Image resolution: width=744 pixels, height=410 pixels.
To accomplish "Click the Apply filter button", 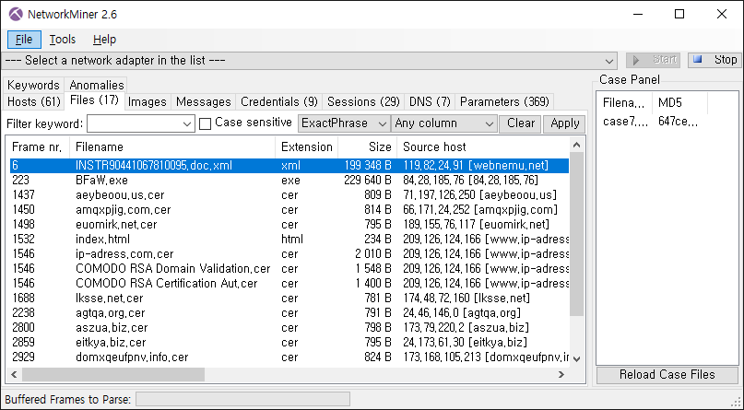I will [564, 123].
